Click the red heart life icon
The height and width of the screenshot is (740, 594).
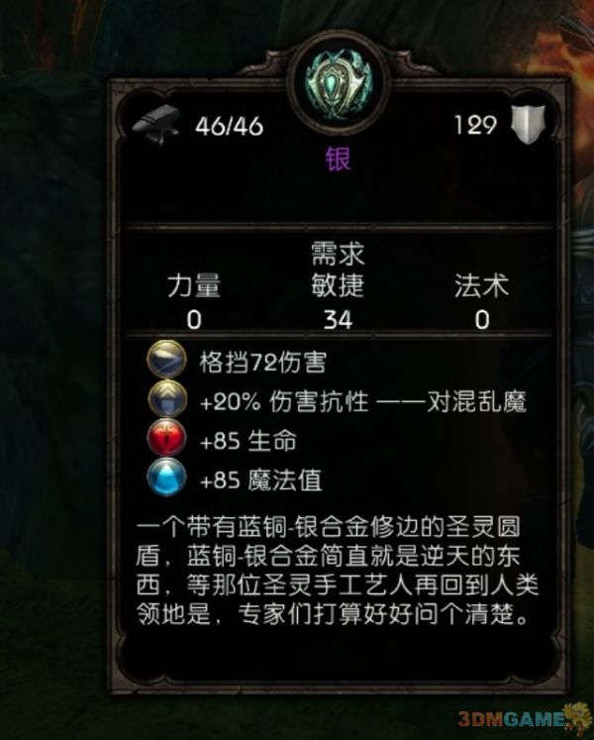(166, 440)
